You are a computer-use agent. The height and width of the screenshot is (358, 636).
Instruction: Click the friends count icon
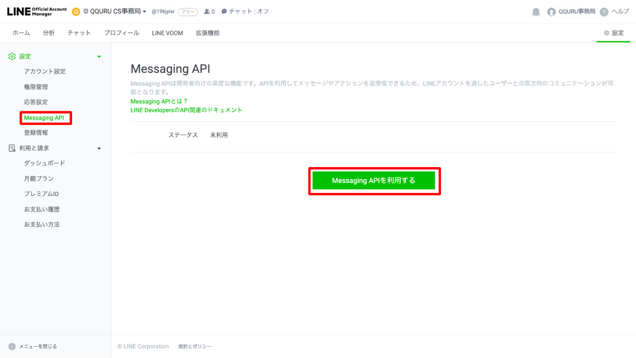pyautogui.click(x=207, y=12)
